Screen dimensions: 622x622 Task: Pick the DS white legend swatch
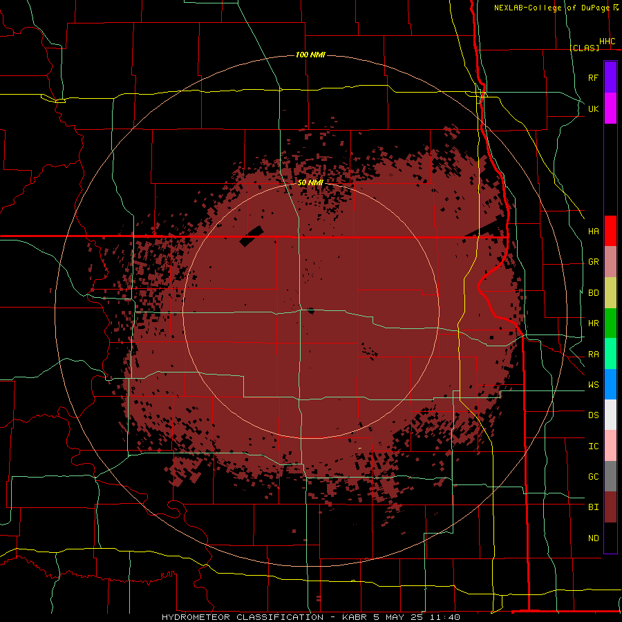pyautogui.click(x=610, y=415)
